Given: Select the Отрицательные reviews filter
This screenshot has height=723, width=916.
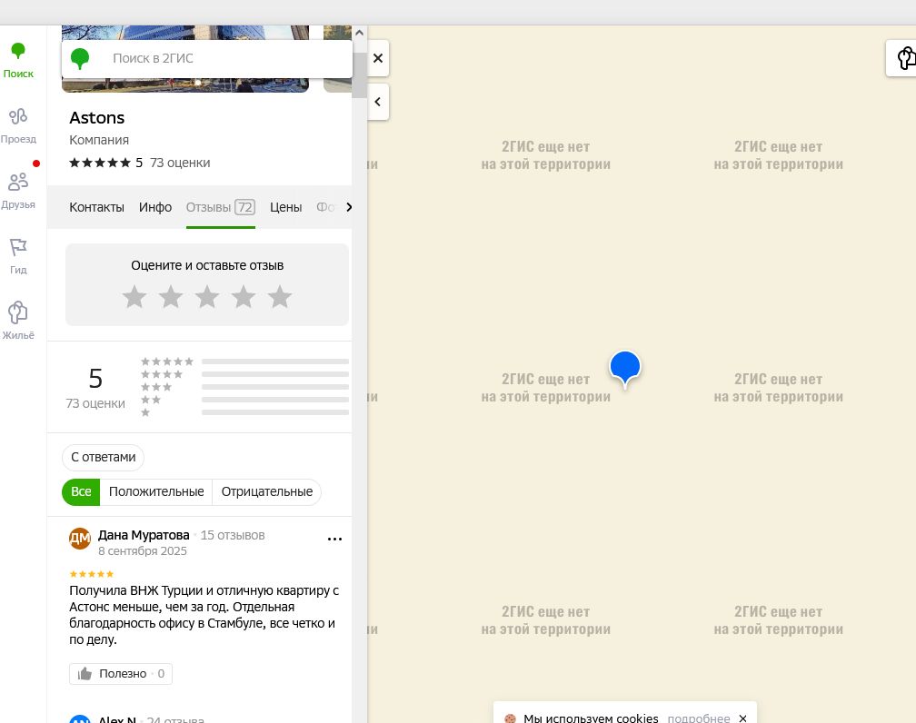Looking at the screenshot, I should pos(267,491).
